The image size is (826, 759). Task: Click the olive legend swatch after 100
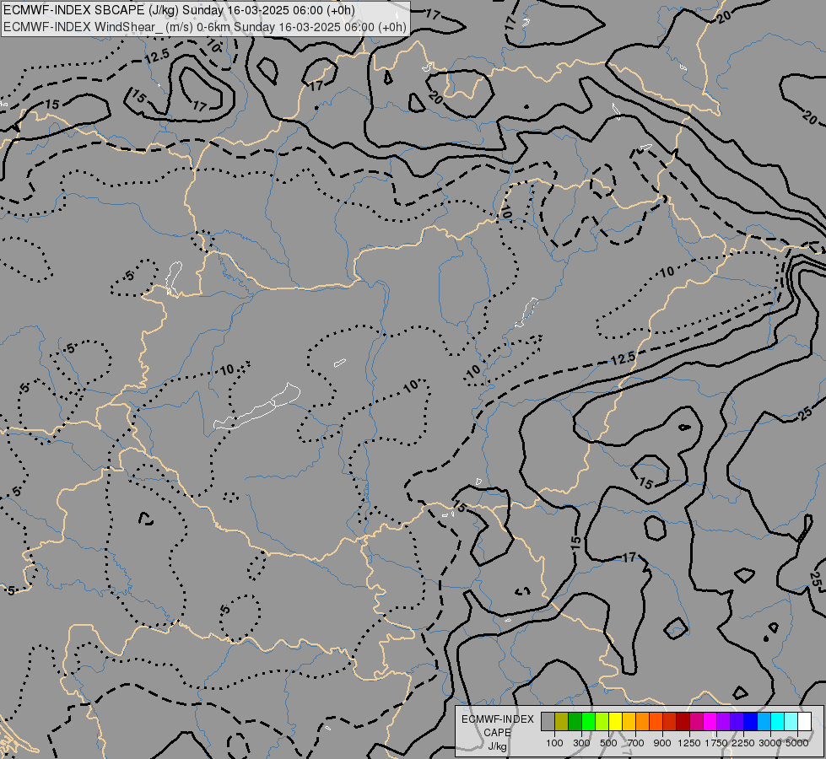(x=561, y=721)
